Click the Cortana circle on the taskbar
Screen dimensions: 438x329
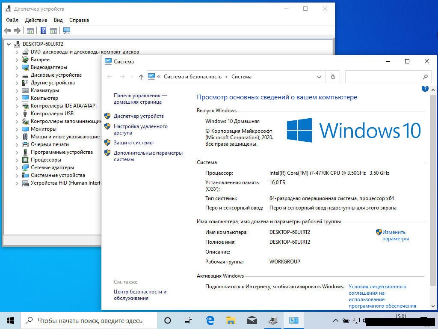[x=168, y=320]
